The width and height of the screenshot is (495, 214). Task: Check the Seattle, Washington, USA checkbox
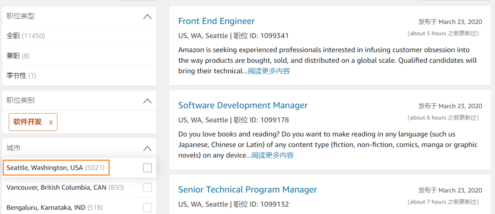[148, 168]
